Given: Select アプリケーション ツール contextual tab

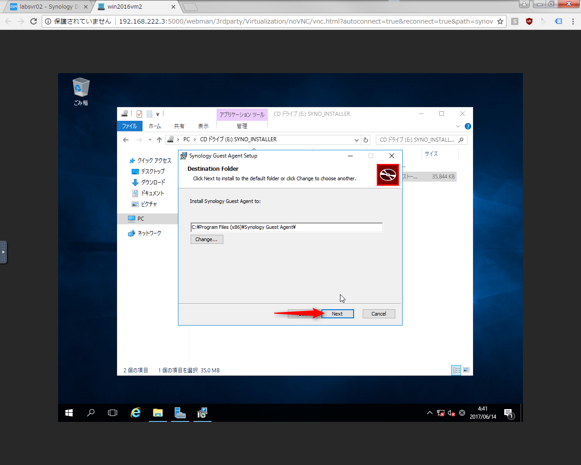Looking at the screenshot, I should pyautogui.click(x=242, y=114).
